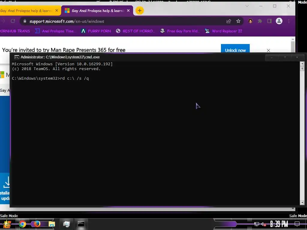Open the avatar extension icon beside star
Screen dimensions: 307x230
[x=250, y=21]
